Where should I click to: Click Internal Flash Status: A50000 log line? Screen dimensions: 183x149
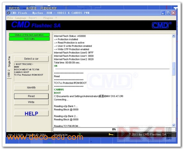point(70,36)
